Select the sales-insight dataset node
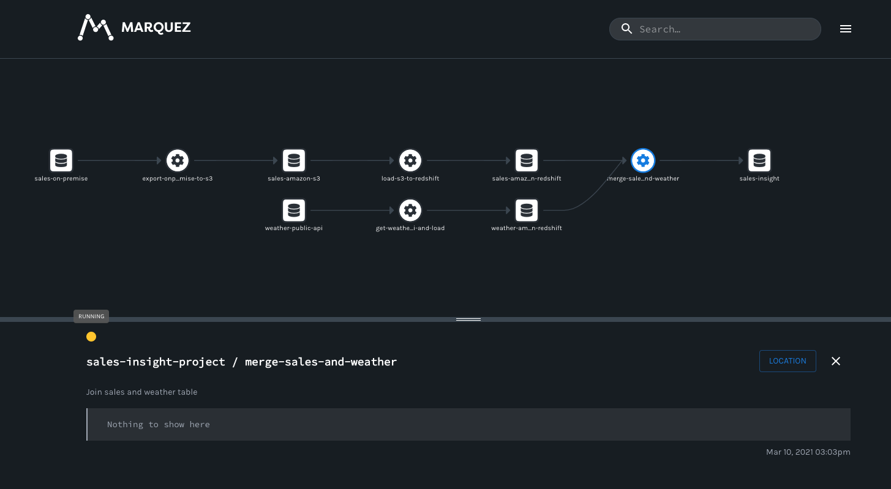Screen dimensions: 891x489 click(x=759, y=160)
